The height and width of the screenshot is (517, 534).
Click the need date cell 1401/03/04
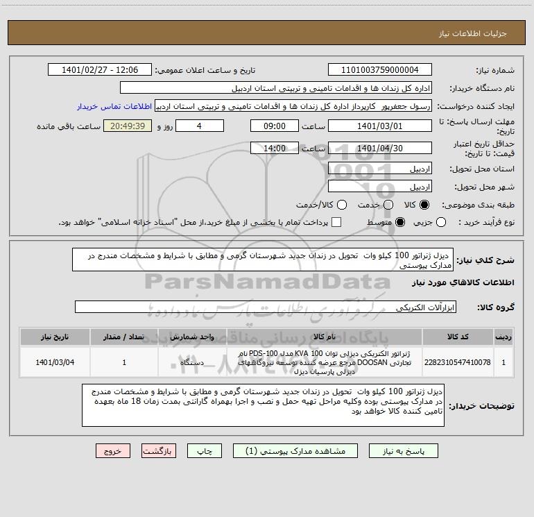[x=55, y=362]
